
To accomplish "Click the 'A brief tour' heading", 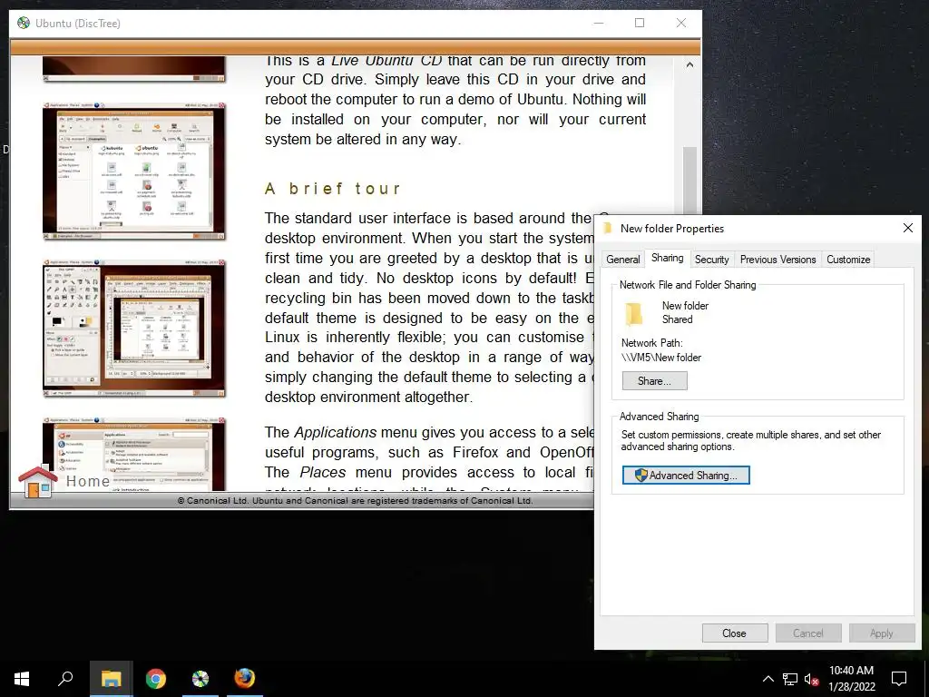I will click(x=332, y=189).
